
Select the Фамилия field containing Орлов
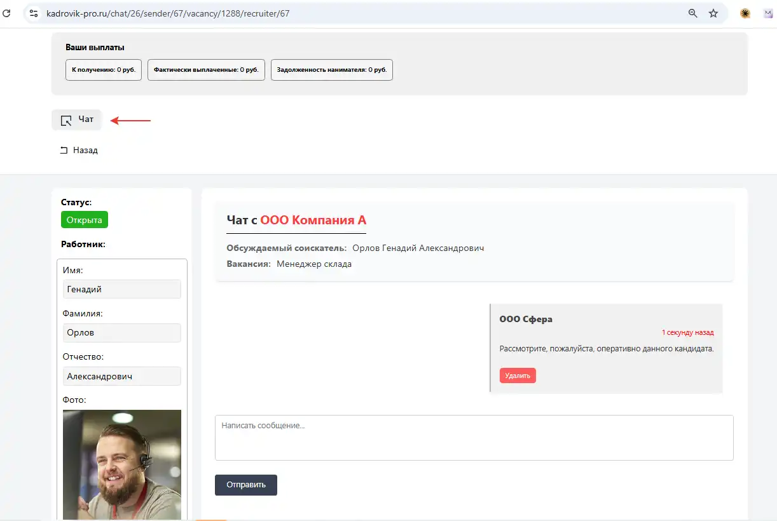pyautogui.click(x=121, y=333)
